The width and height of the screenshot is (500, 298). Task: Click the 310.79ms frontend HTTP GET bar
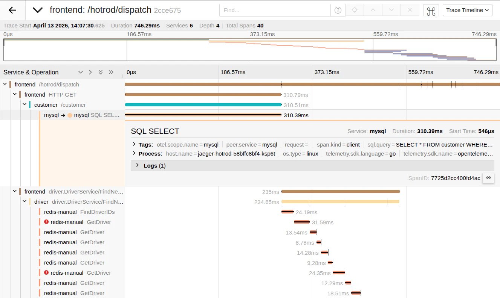(x=203, y=95)
